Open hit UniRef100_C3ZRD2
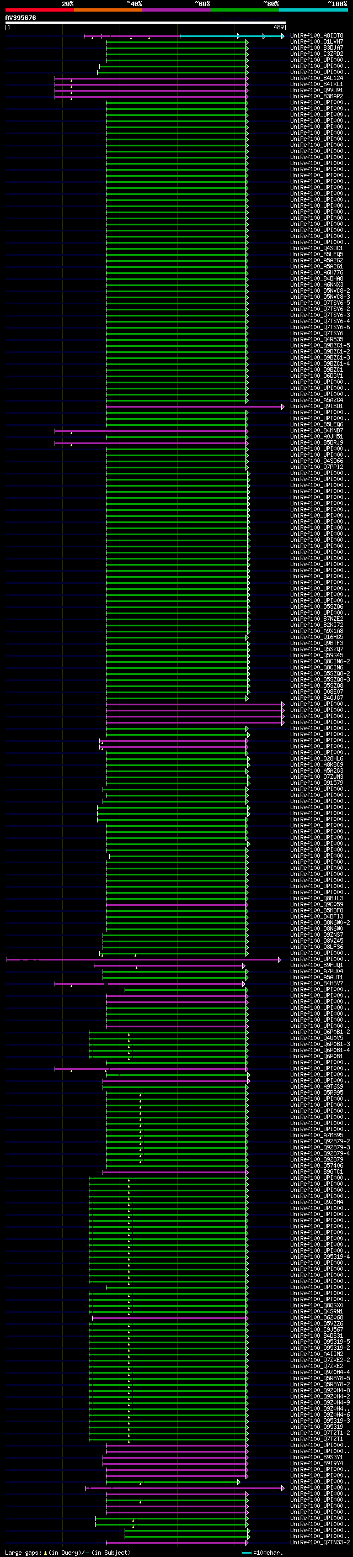 point(317,54)
